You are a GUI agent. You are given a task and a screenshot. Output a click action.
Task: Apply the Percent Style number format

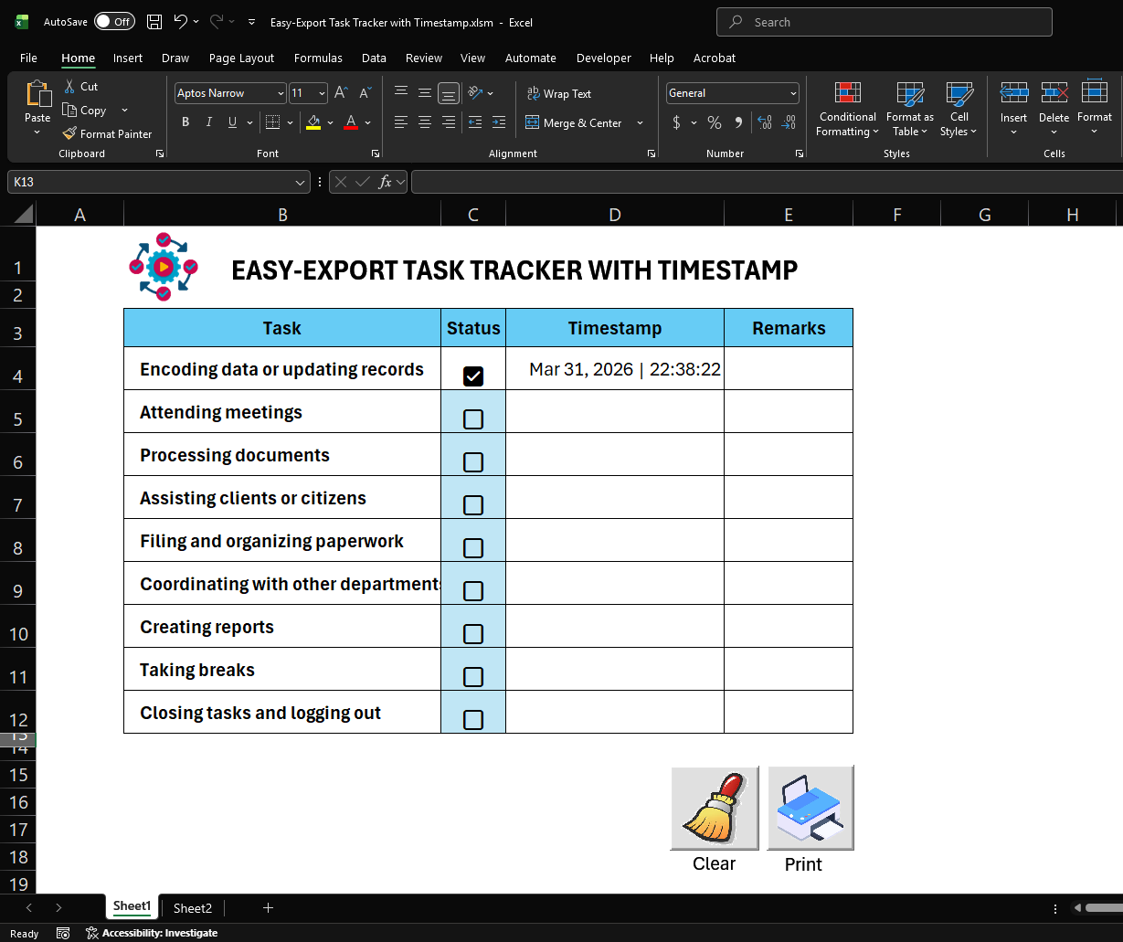coord(715,122)
